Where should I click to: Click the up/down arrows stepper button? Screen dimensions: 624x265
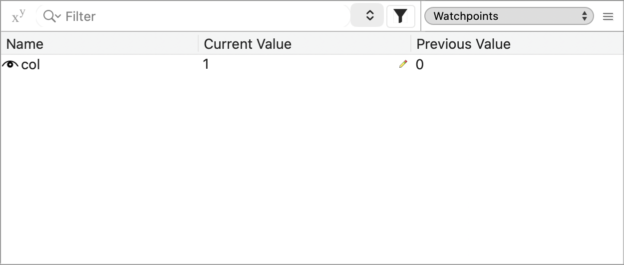369,16
